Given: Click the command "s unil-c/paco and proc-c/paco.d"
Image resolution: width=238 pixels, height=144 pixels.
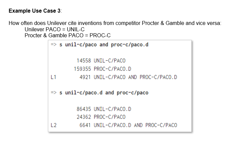Looking at the screenshot, I should point(104,45).
